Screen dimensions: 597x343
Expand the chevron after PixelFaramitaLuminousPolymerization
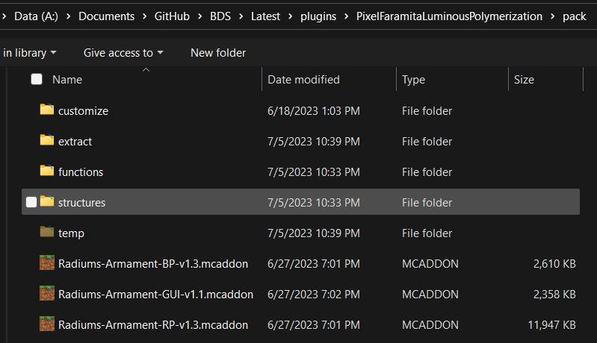coord(552,16)
